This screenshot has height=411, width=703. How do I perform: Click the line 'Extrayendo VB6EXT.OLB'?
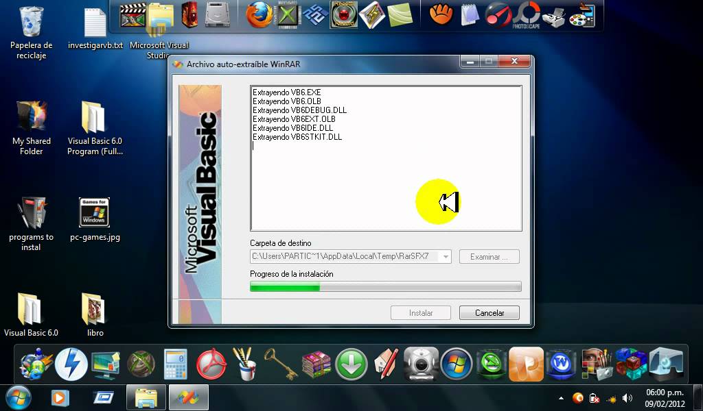click(x=294, y=119)
